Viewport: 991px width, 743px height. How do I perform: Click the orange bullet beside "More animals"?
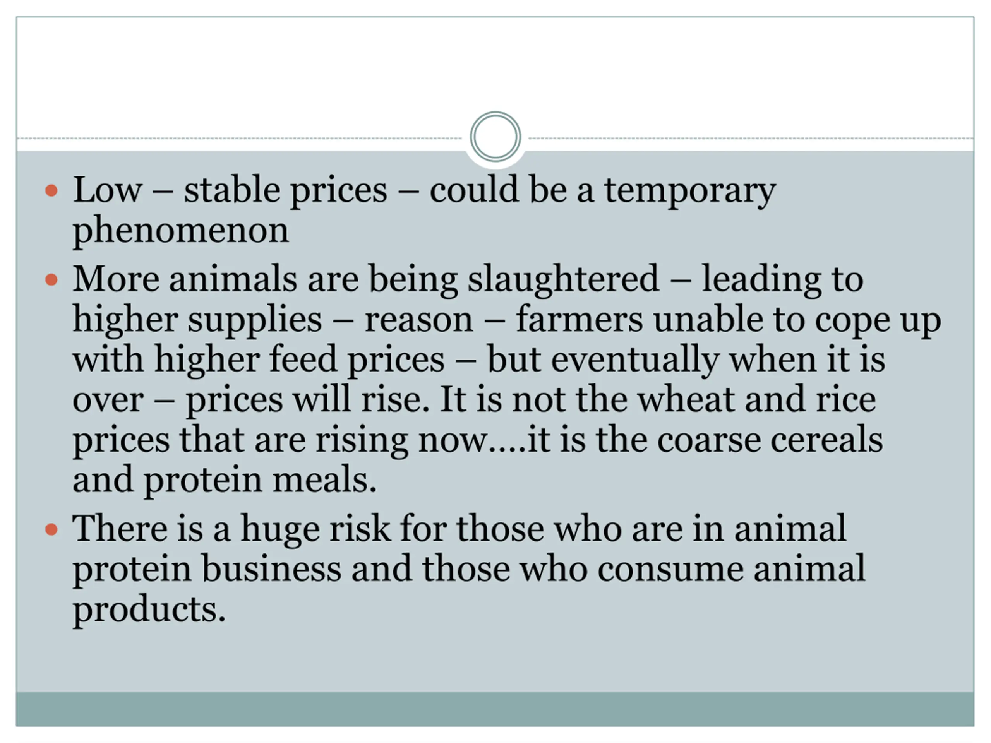point(51,280)
